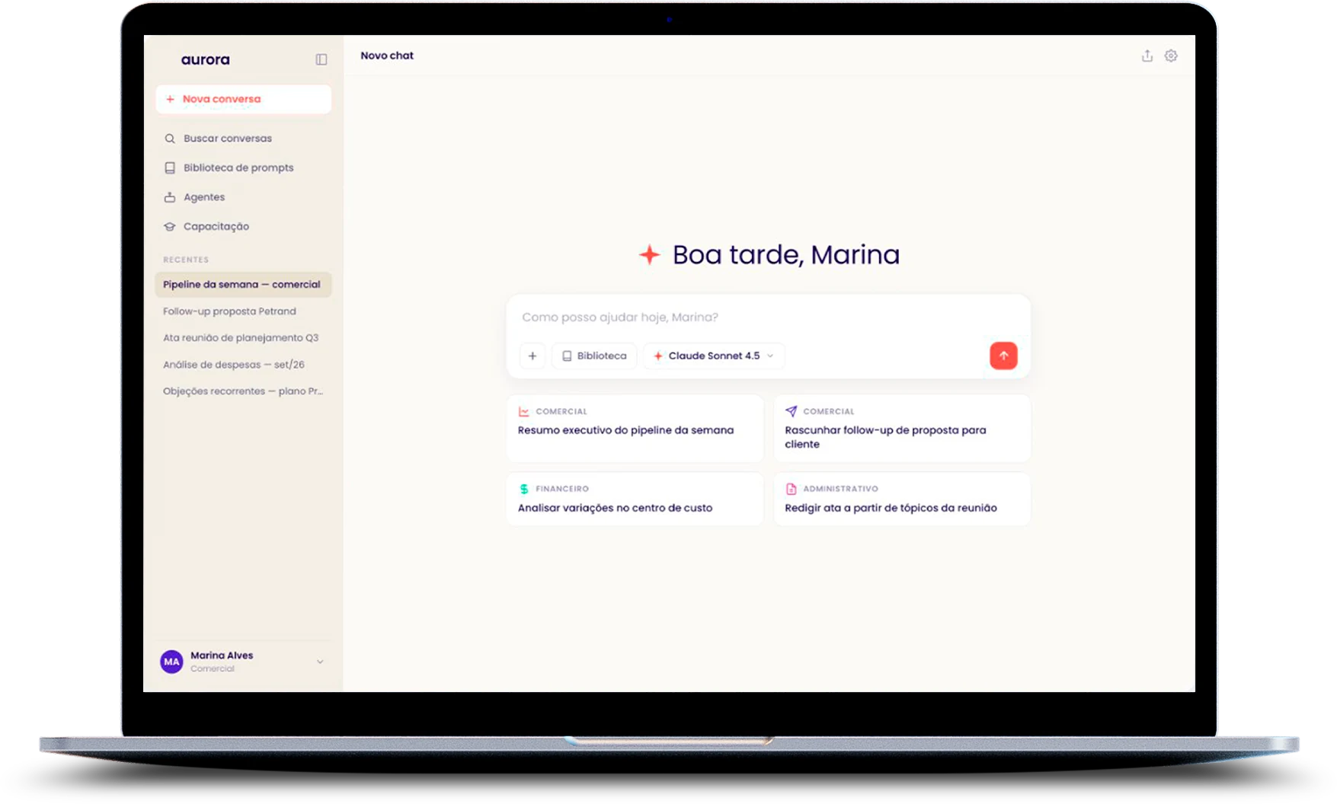Click the Novo chat title
This screenshot has width=1337, height=804.
click(x=387, y=56)
